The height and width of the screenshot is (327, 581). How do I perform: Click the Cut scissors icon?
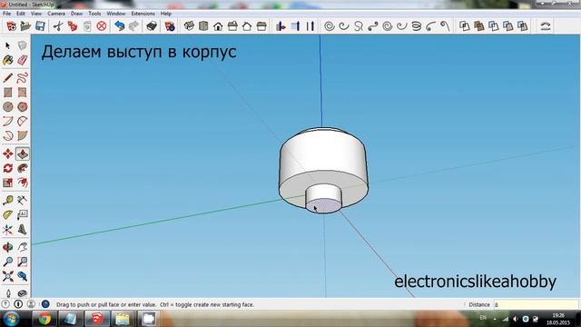(x=58, y=26)
